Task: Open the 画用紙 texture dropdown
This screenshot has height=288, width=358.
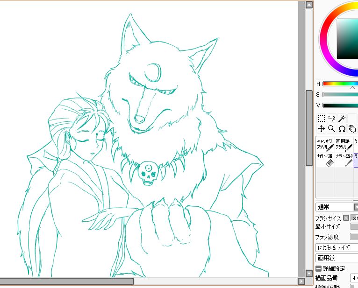Action: (x=337, y=258)
